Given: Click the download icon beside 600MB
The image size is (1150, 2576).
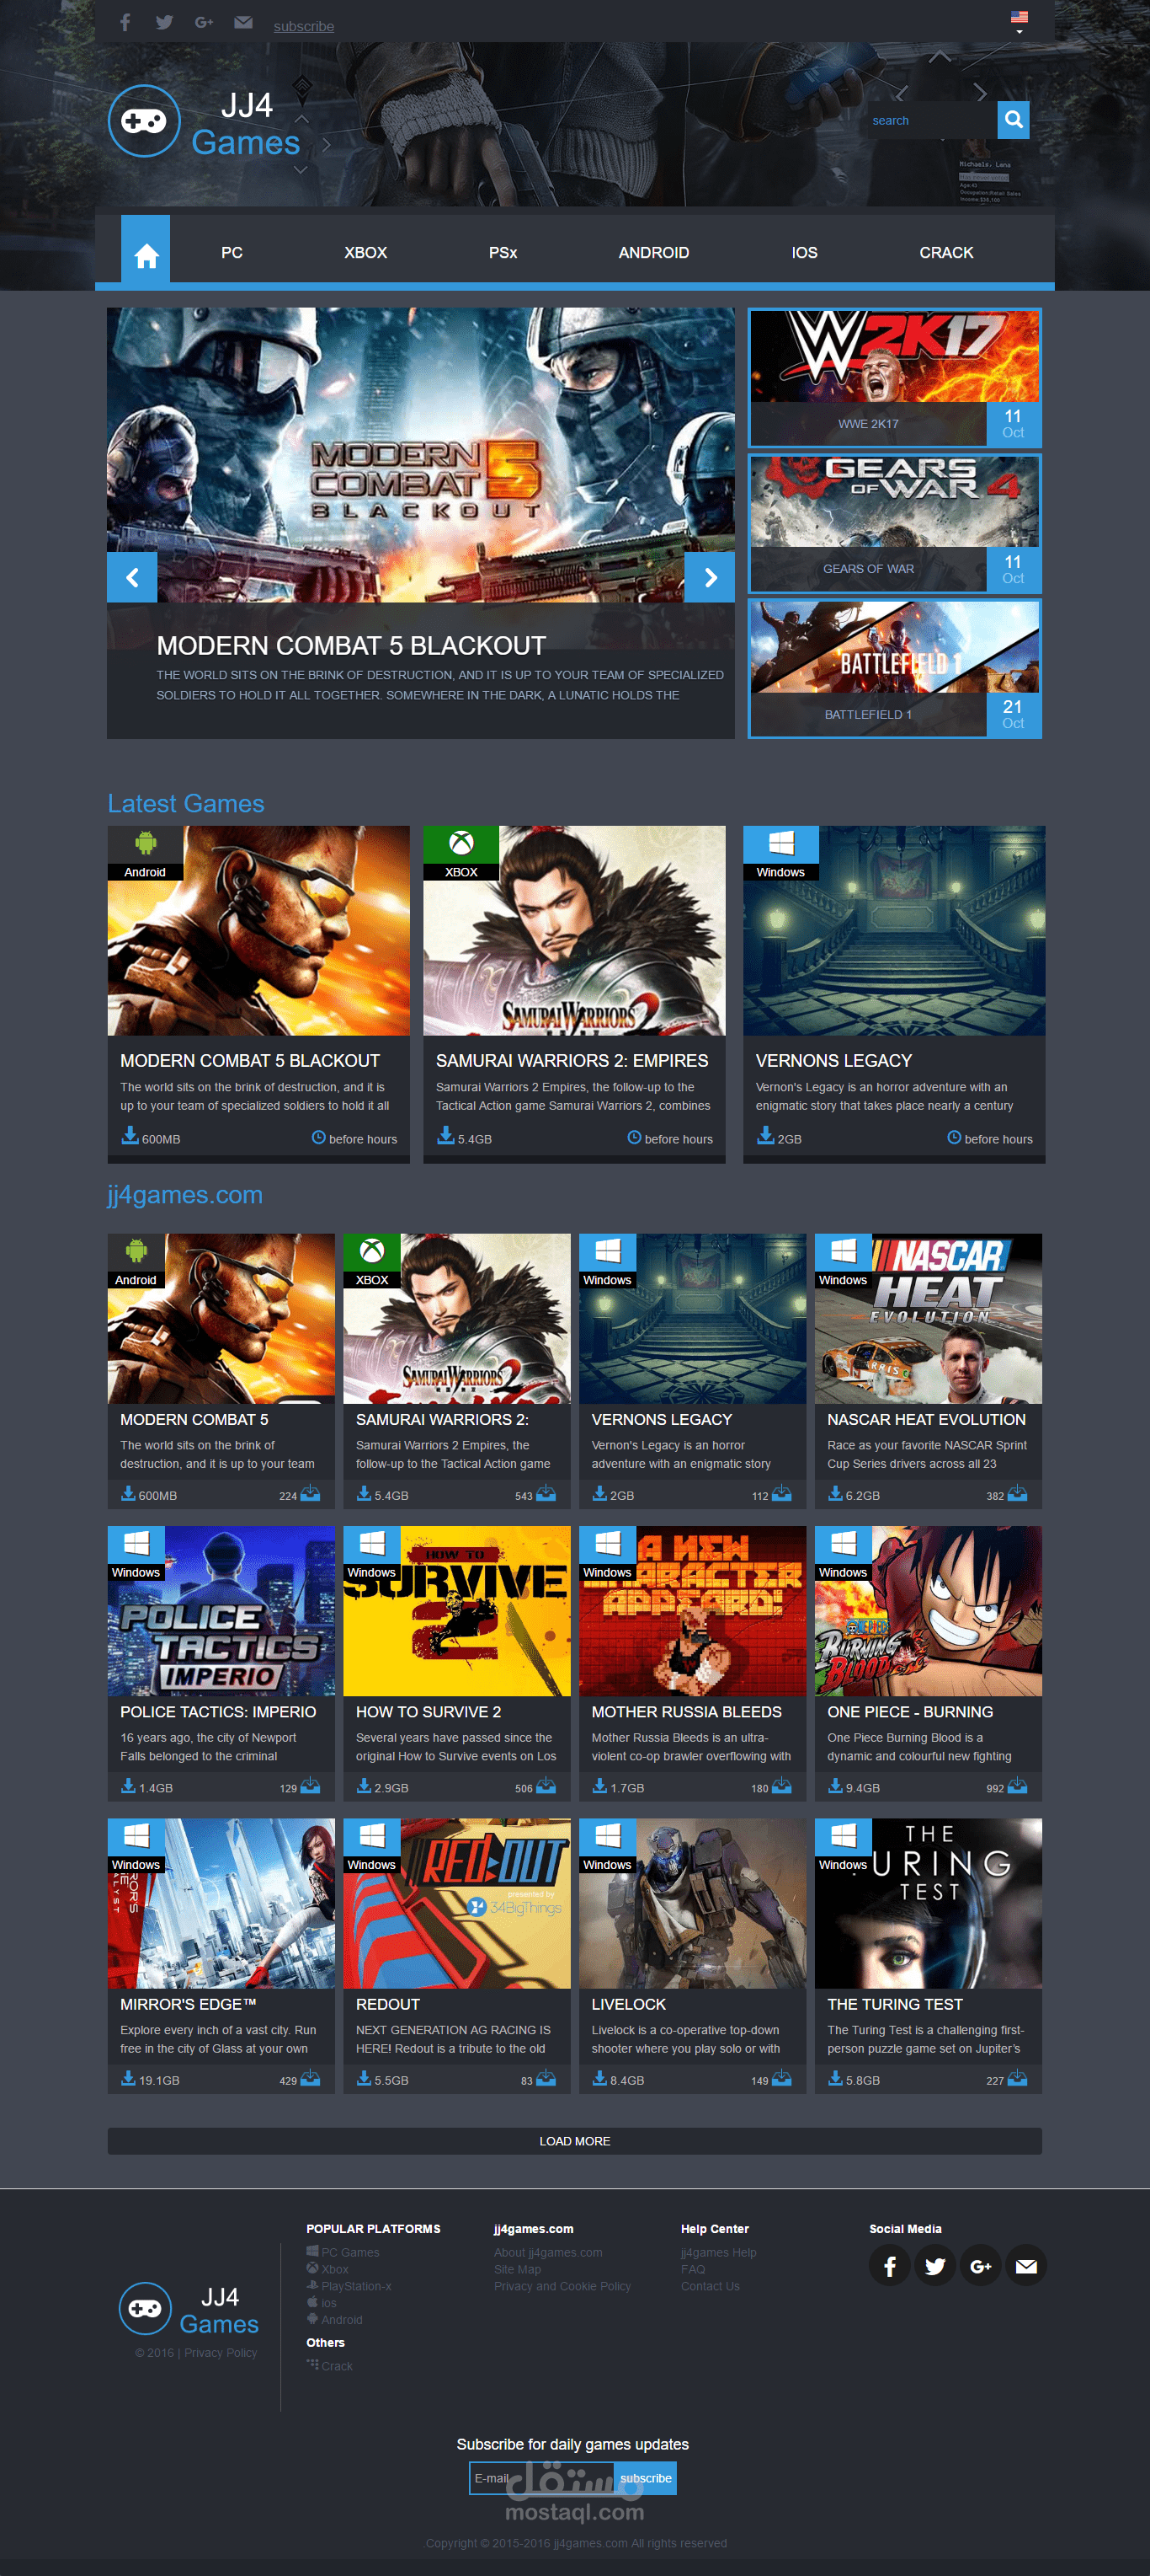Looking at the screenshot, I should coord(130,1136).
